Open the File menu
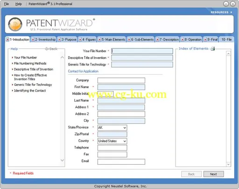 coord(7,4)
